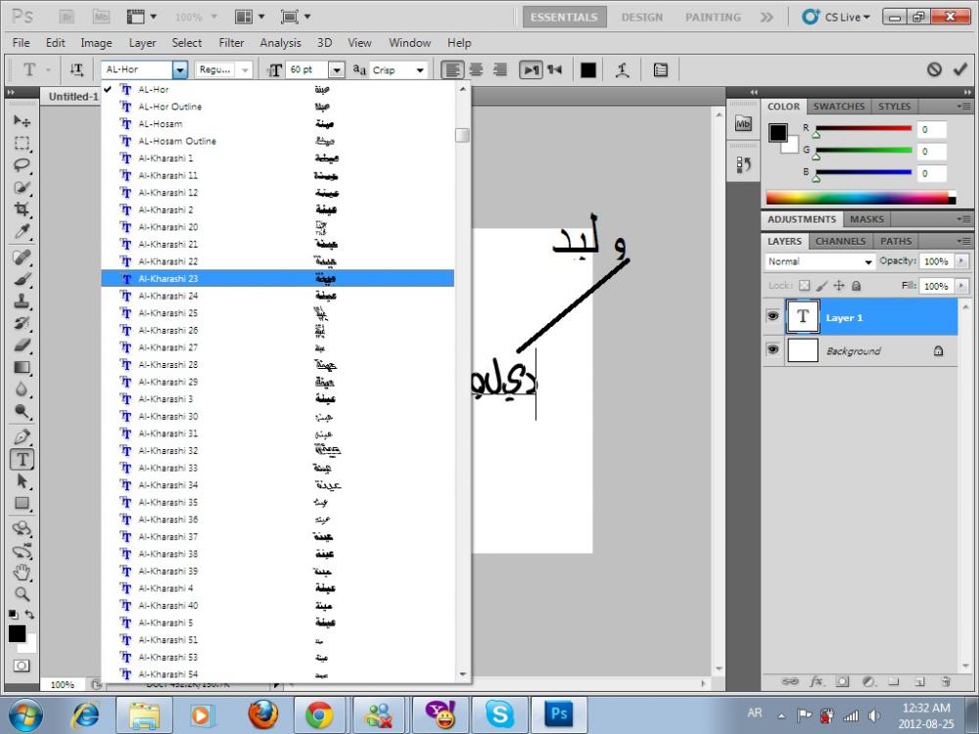Viewport: 979px width, 734px height.
Task: Select the Hand tool
Action: pos(22,572)
